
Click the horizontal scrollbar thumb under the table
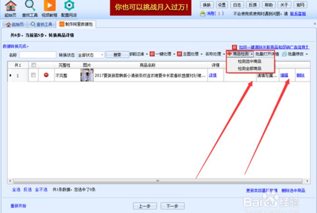click(x=158, y=181)
